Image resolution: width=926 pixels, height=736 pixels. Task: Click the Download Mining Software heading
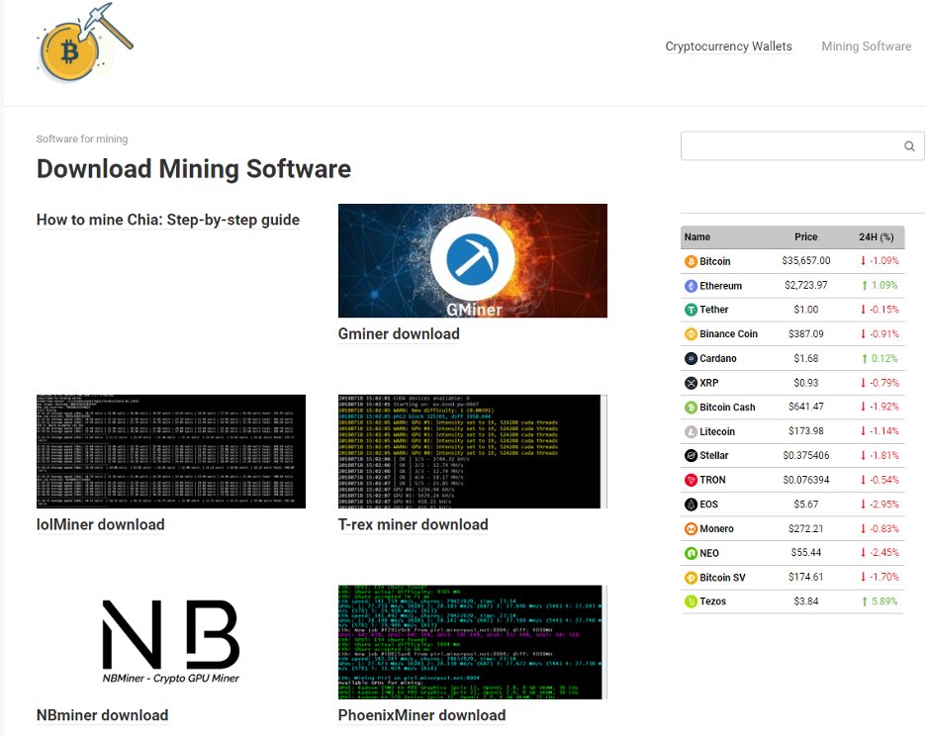coord(194,169)
